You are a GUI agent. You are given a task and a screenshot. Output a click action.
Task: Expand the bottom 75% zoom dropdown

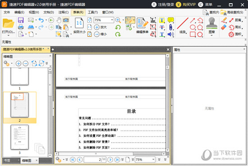coord(153,159)
